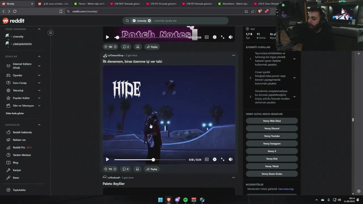Play the HIDE video
Viewport: 363px width, 204px height.
coord(107,160)
